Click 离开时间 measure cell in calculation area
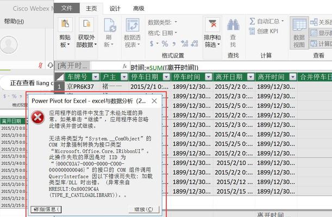Viewport: 332px width, 217px height. point(276,214)
